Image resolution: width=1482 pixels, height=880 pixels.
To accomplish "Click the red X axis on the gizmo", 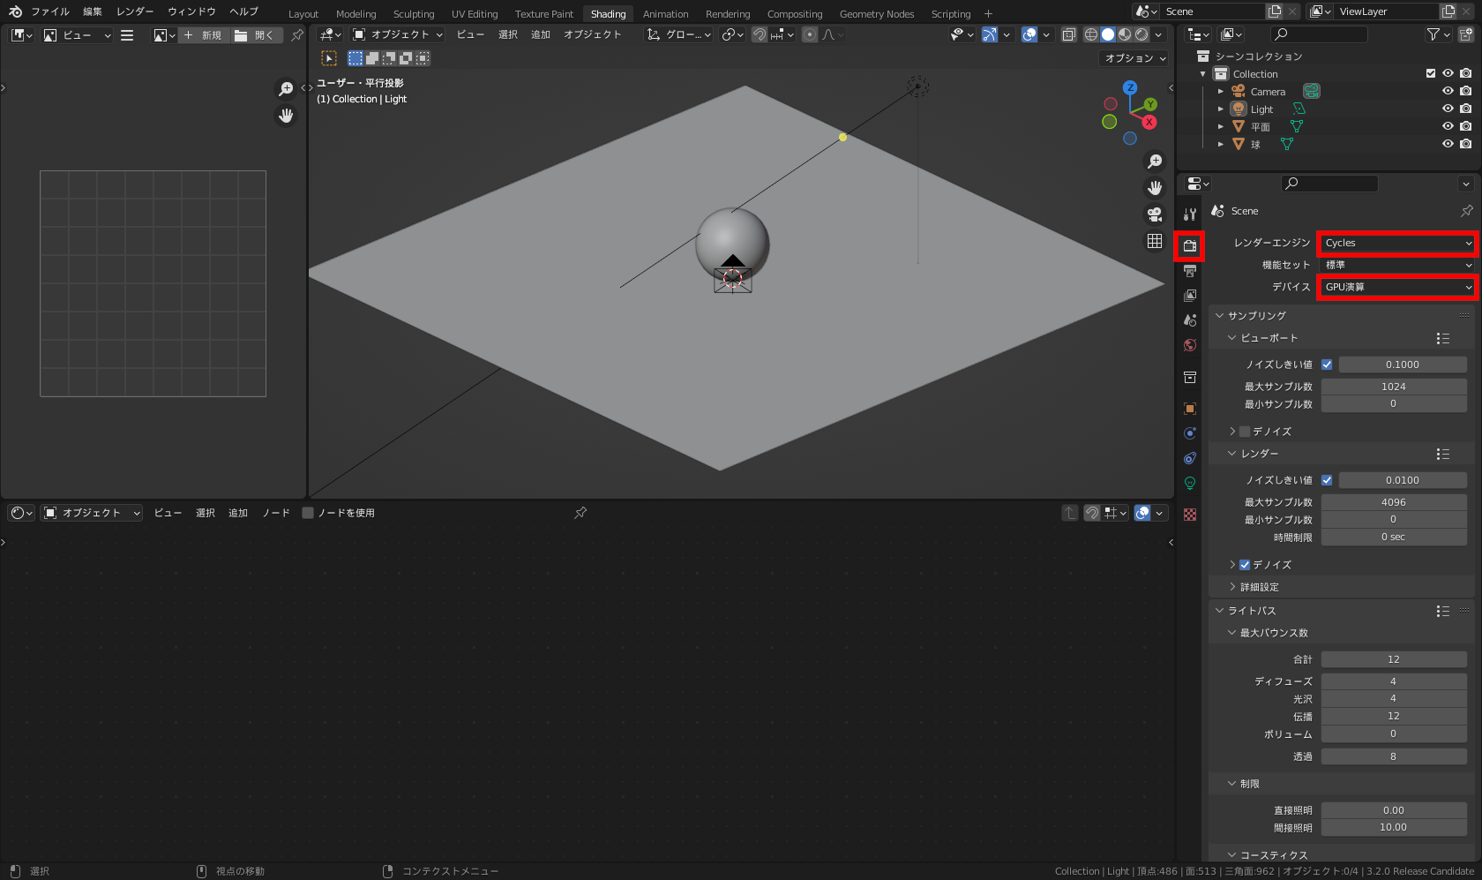I will (1149, 123).
